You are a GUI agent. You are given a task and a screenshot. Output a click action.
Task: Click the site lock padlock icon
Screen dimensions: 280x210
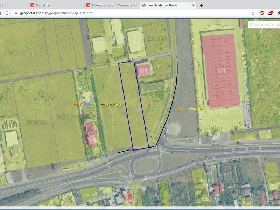click(15, 13)
